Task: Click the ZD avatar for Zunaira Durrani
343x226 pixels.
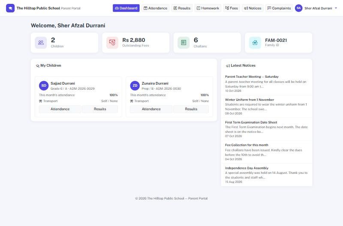Action: (135, 85)
